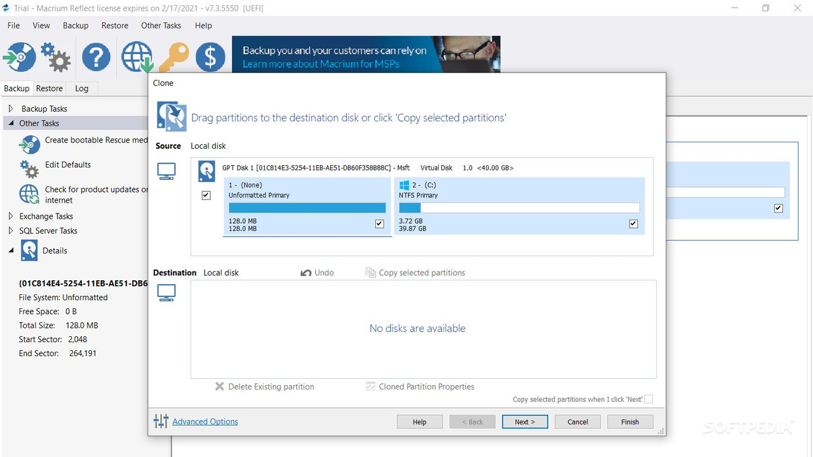Click the Finish button
The image size is (813, 457).
[630, 421]
